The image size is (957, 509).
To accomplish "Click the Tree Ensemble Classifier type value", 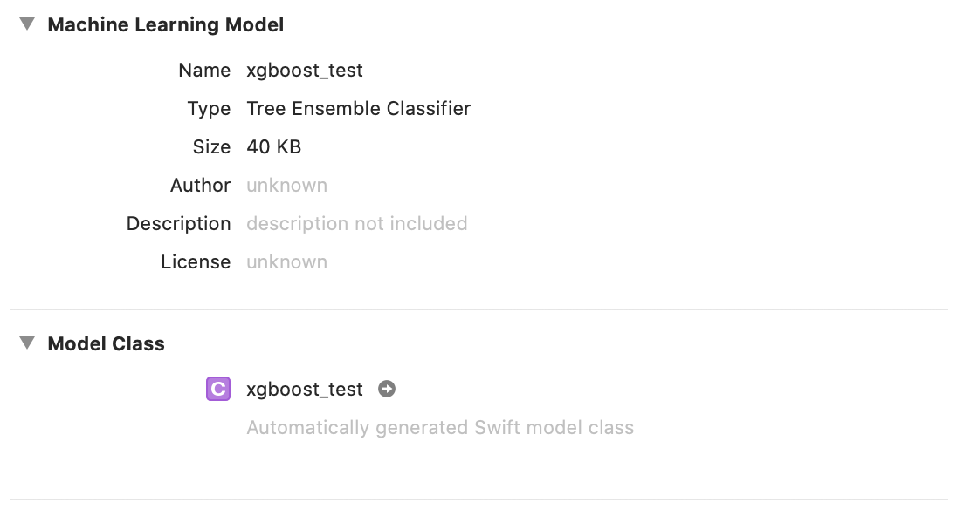I will [x=358, y=108].
